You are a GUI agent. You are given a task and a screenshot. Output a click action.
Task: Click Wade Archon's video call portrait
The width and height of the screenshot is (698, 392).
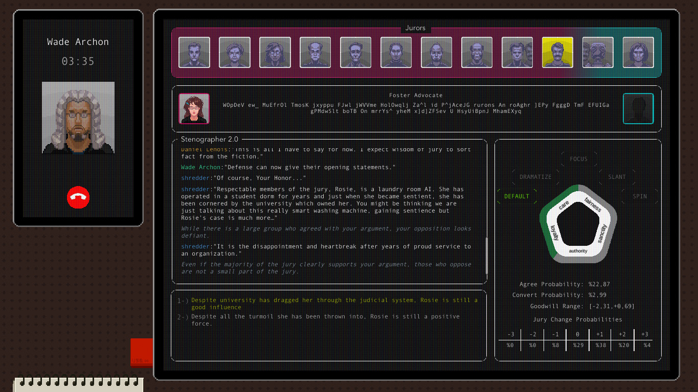78,118
